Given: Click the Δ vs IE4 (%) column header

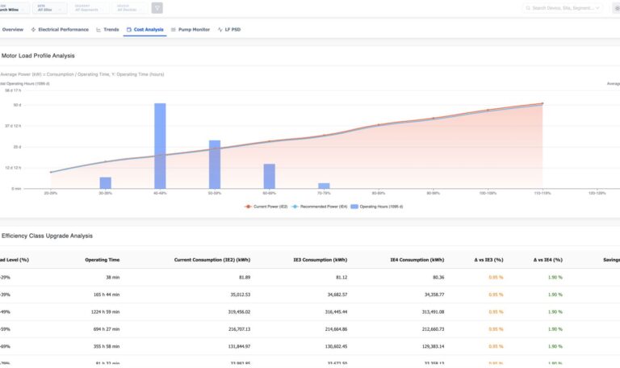Looking at the screenshot, I should pos(547,260).
